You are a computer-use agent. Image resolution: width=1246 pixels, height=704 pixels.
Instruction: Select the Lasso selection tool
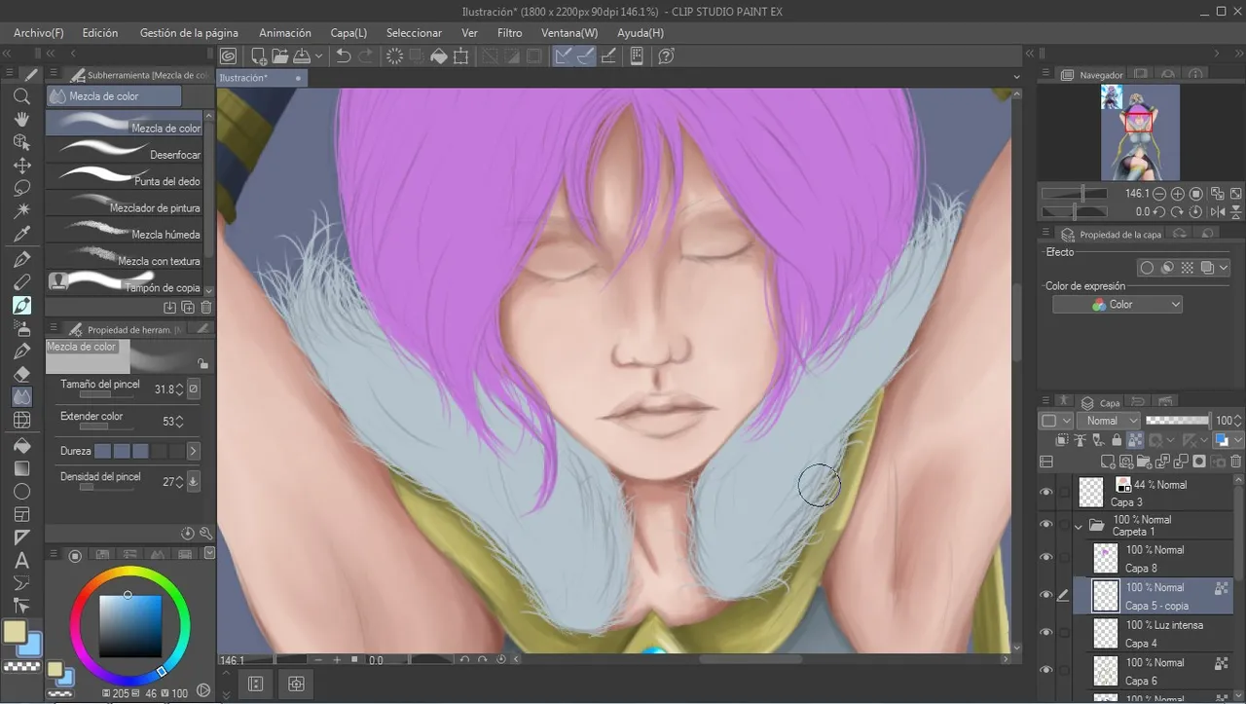[21, 188]
